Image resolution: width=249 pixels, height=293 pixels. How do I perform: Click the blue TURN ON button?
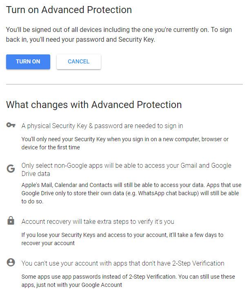click(x=28, y=62)
